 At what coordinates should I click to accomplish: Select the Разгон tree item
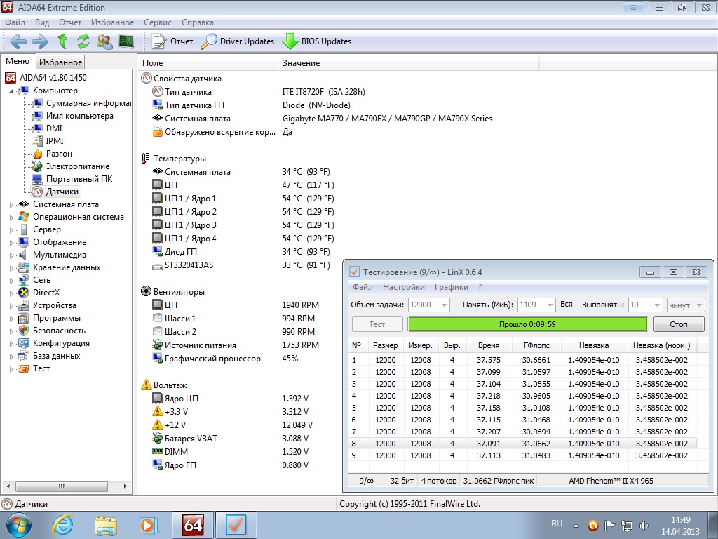click(x=59, y=154)
